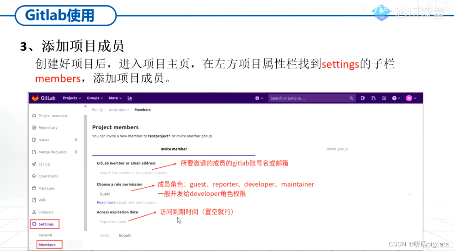Open the project Wiki
Viewport: 454px width, 251px height.
(x=42, y=200)
